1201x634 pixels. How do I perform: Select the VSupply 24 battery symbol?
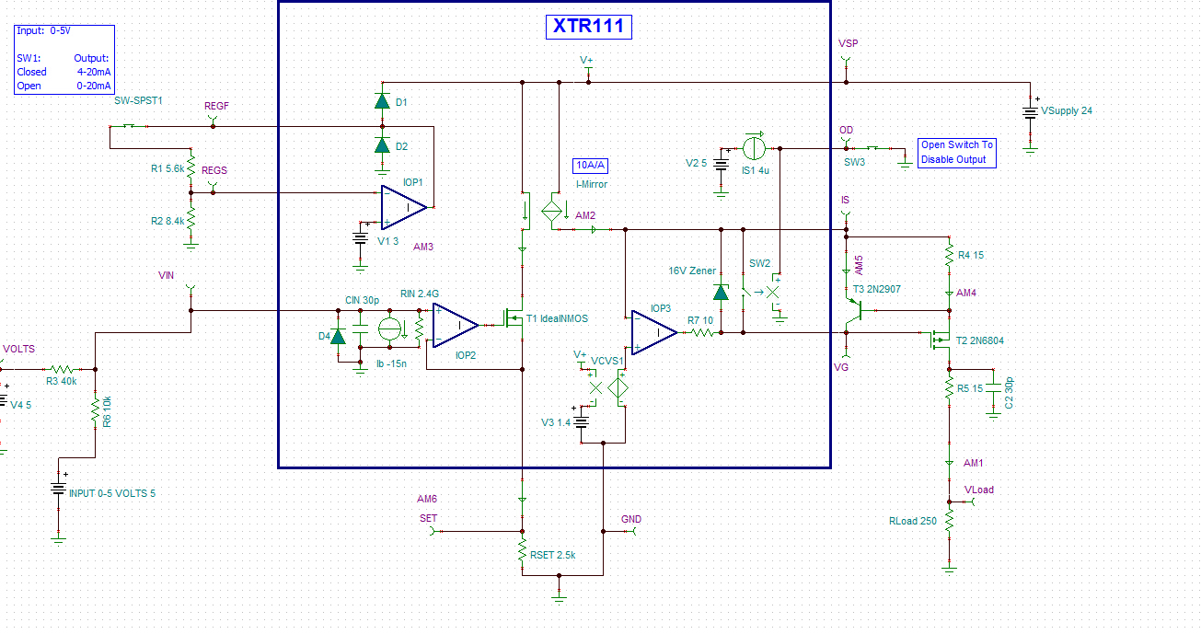(x=1030, y=114)
